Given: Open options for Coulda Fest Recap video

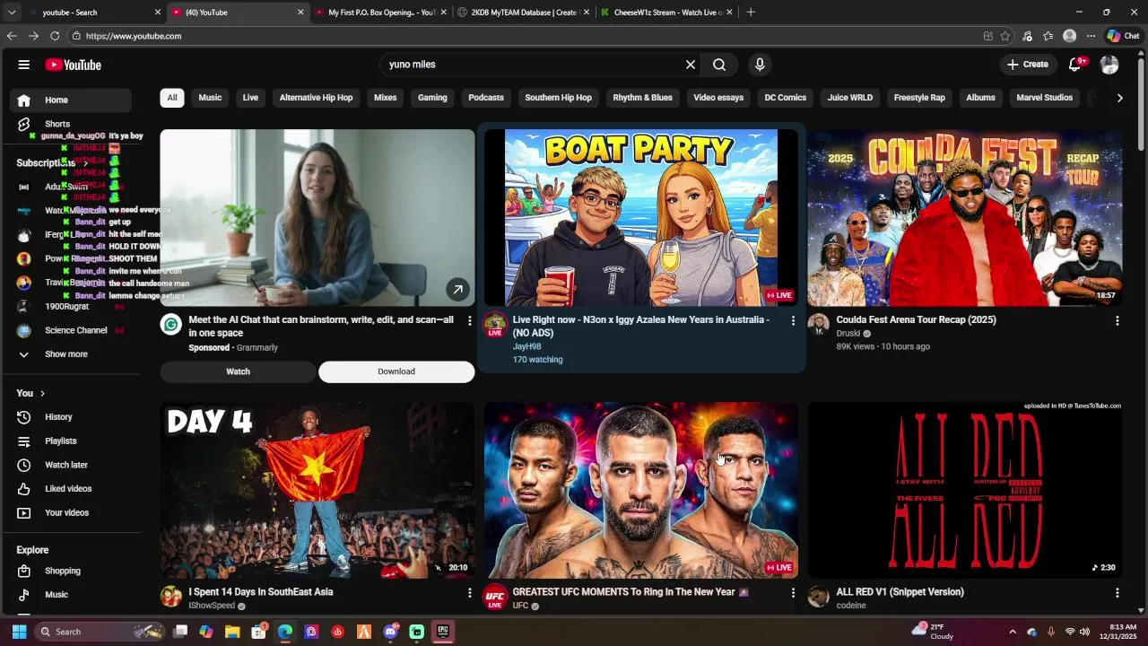Looking at the screenshot, I should pos(1117,320).
